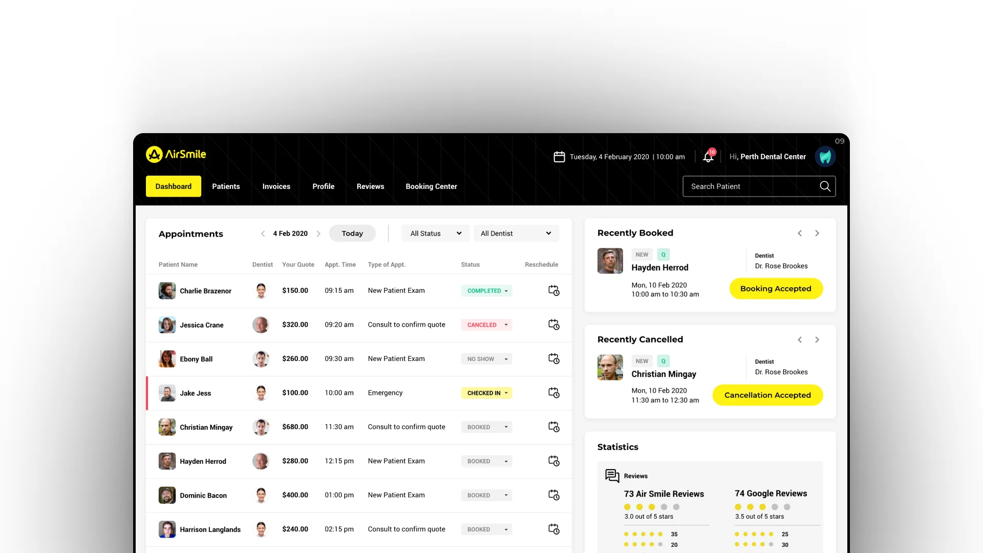Switch to the Patients tab
The width and height of the screenshot is (983, 553).
[x=226, y=186]
